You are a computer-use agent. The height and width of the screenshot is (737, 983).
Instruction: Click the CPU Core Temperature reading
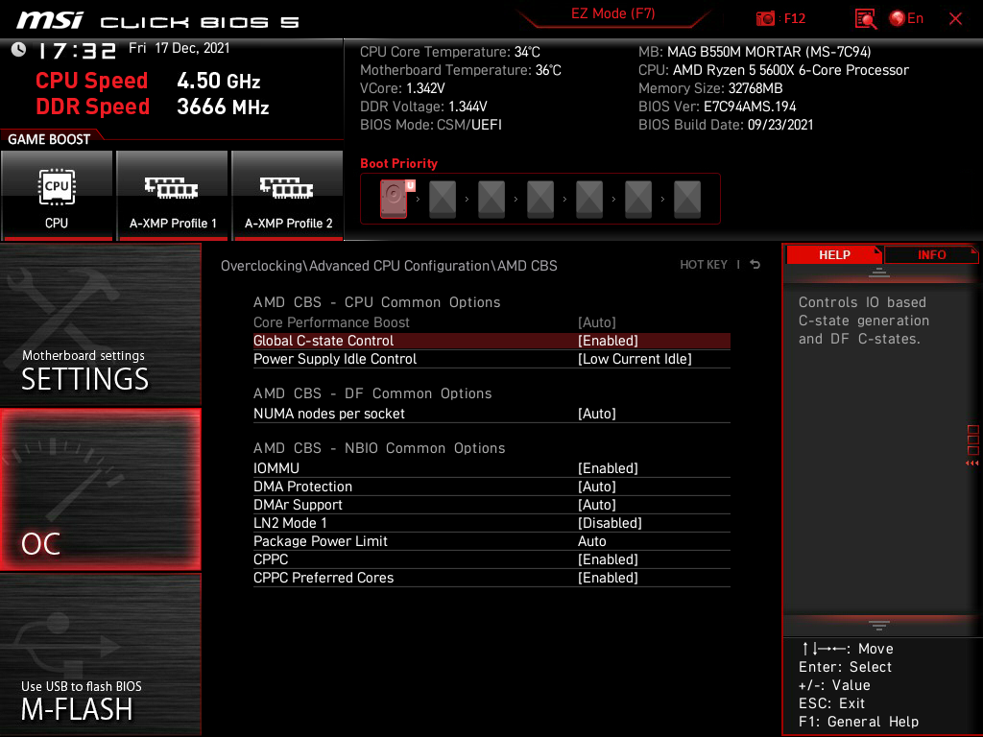pos(450,52)
